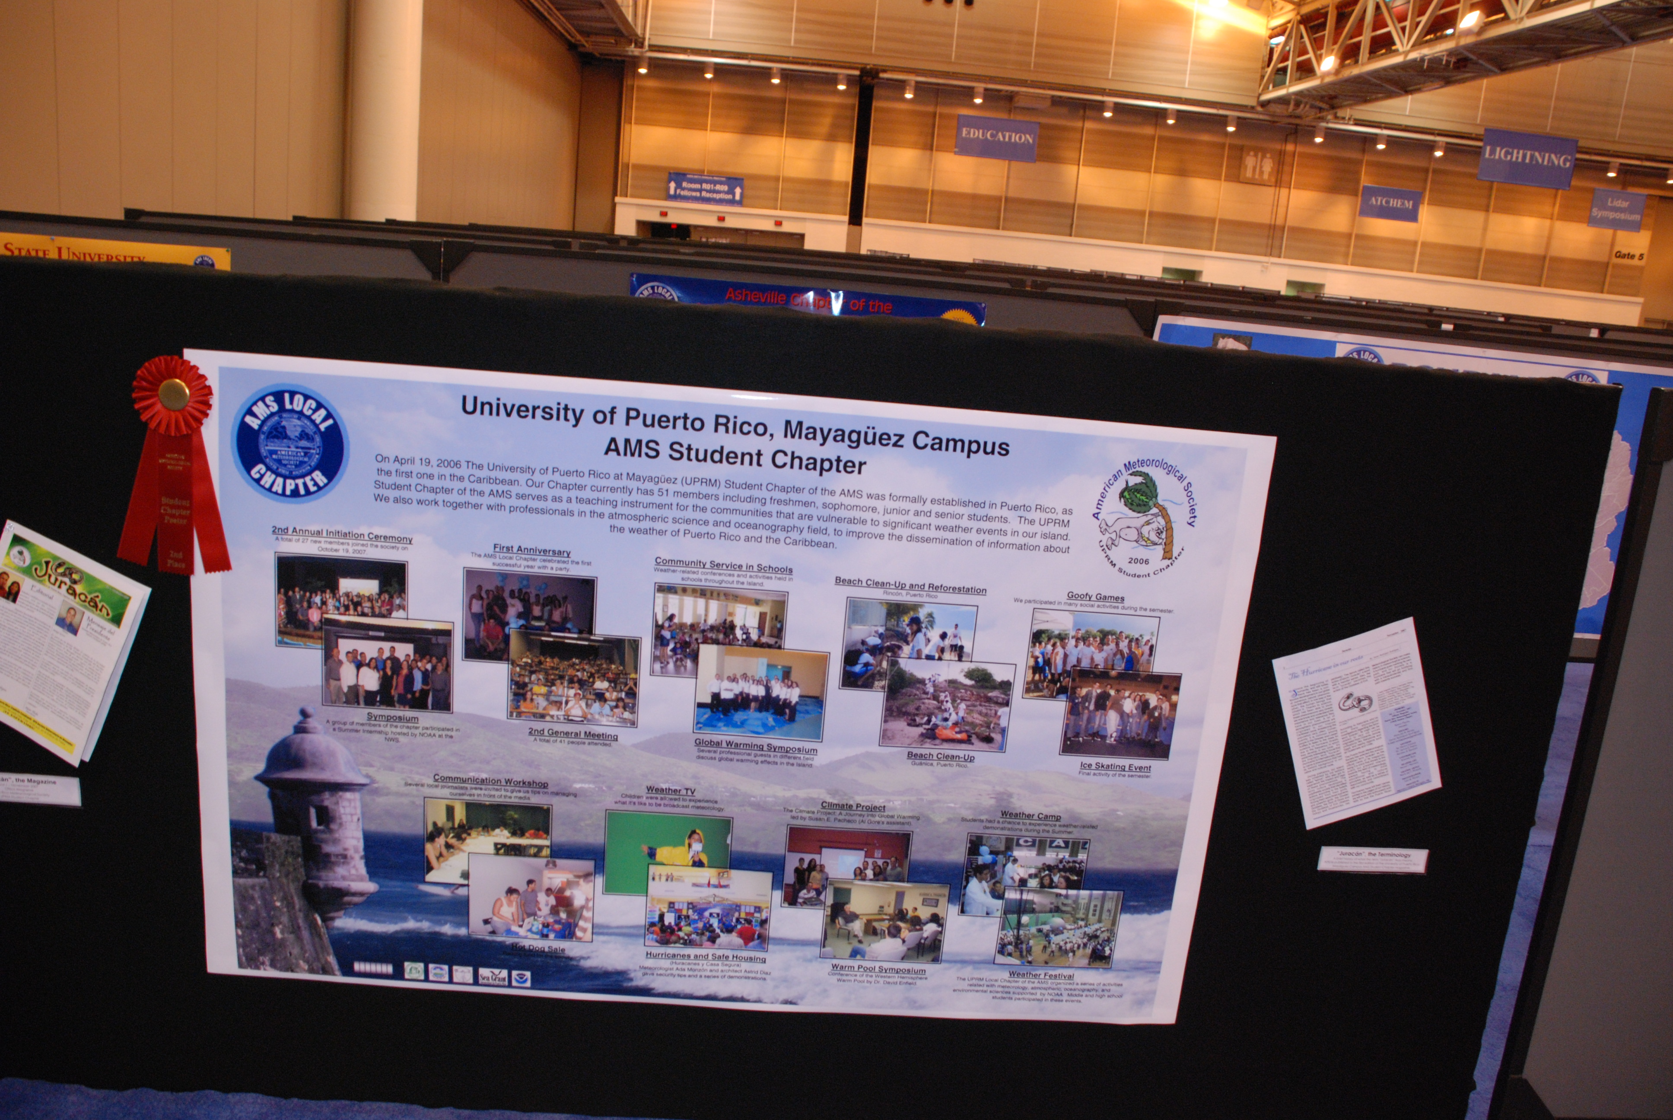1673x1120 pixels.
Task: Select the red second place rosette ribbon
Action: [x=174, y=465]
